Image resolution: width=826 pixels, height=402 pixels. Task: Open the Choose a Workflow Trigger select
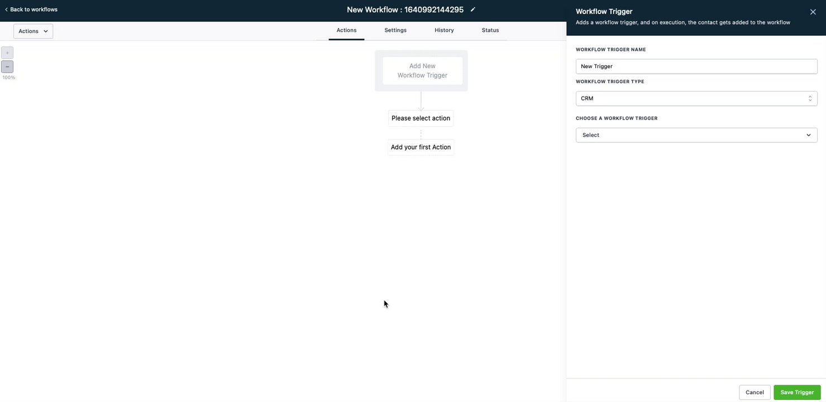[x=696, y=135]
